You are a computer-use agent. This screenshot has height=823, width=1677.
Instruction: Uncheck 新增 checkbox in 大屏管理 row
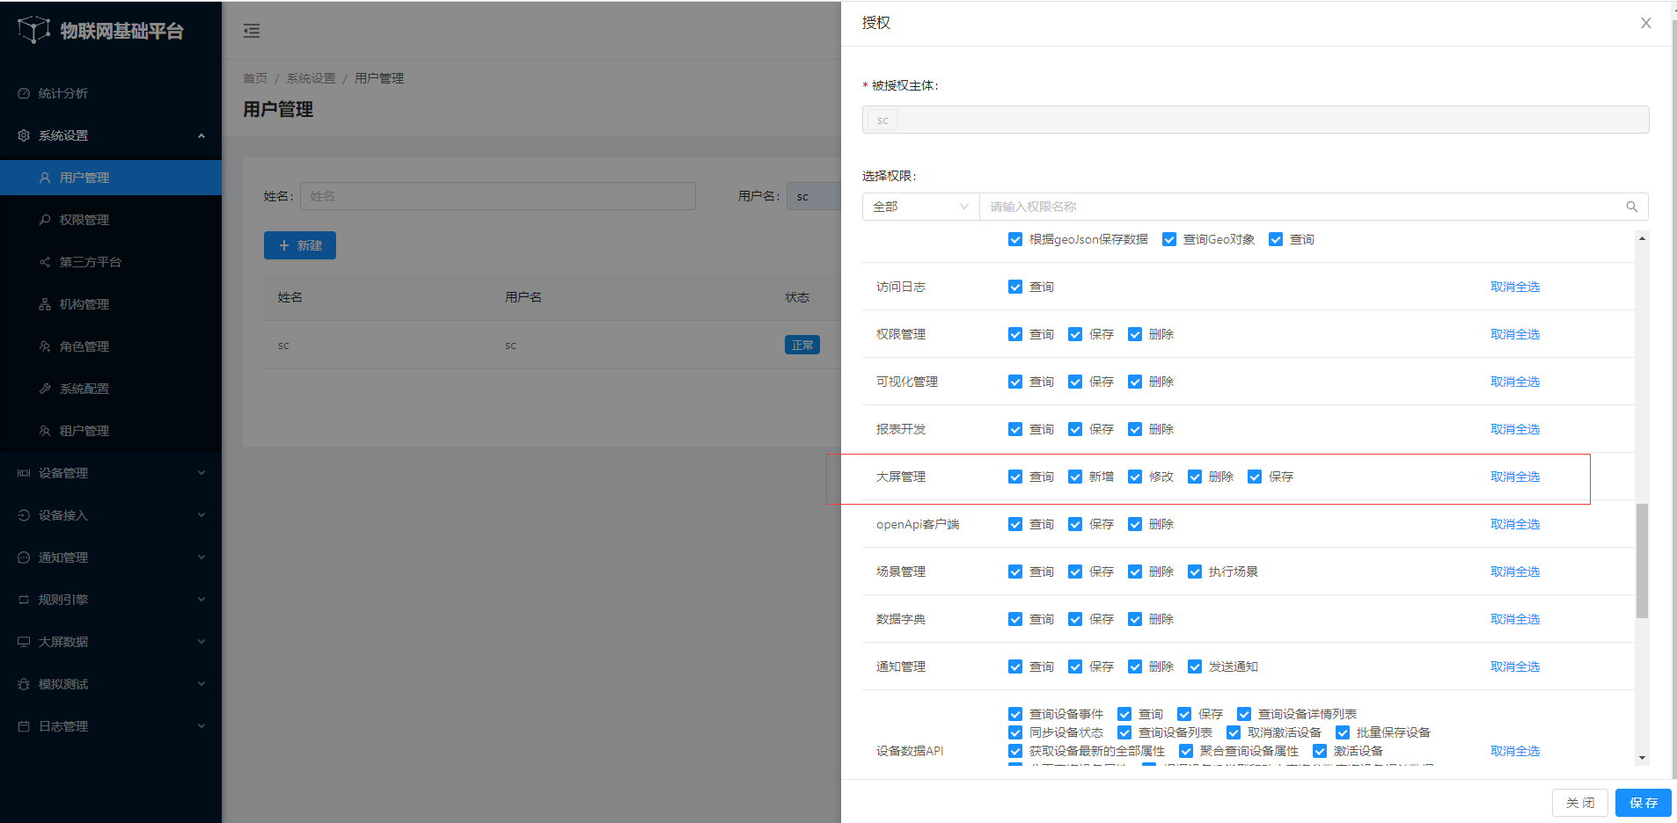tap(1075, 477)
